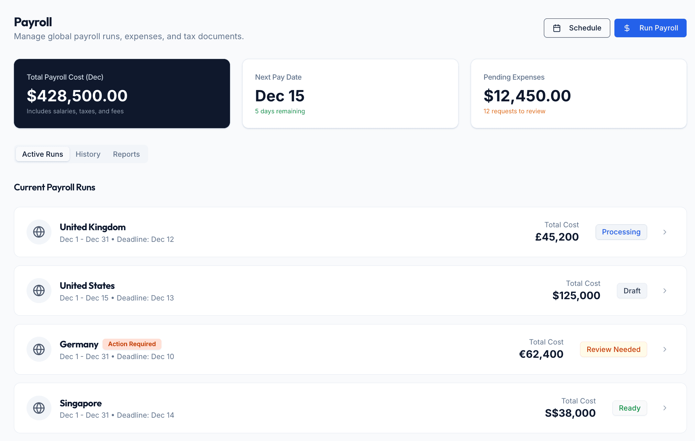Switch to the History tab
695x441 pixels.
(88, 154)
